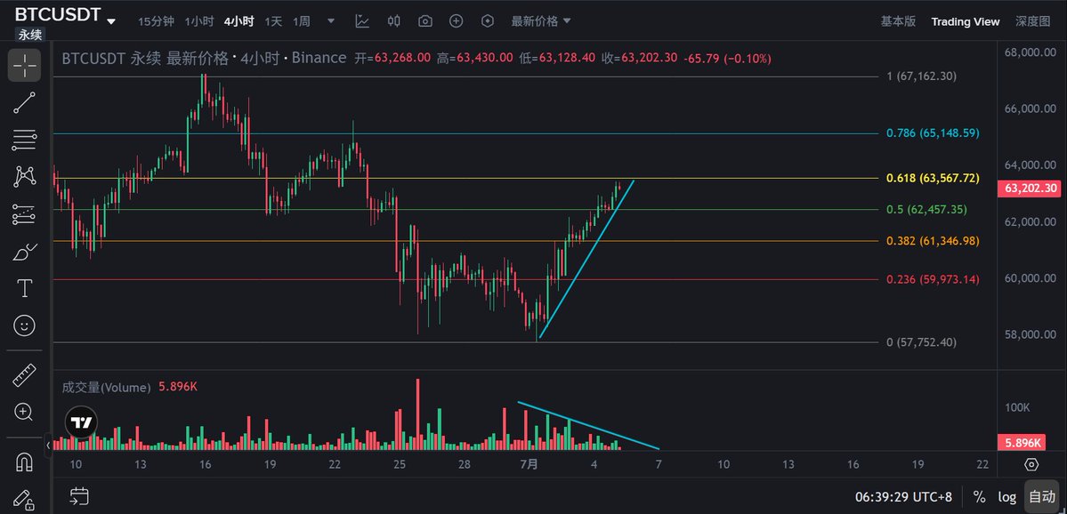Select the trend line drawing tool
This screenshot has width=1067, height=514.
point(25,103)
